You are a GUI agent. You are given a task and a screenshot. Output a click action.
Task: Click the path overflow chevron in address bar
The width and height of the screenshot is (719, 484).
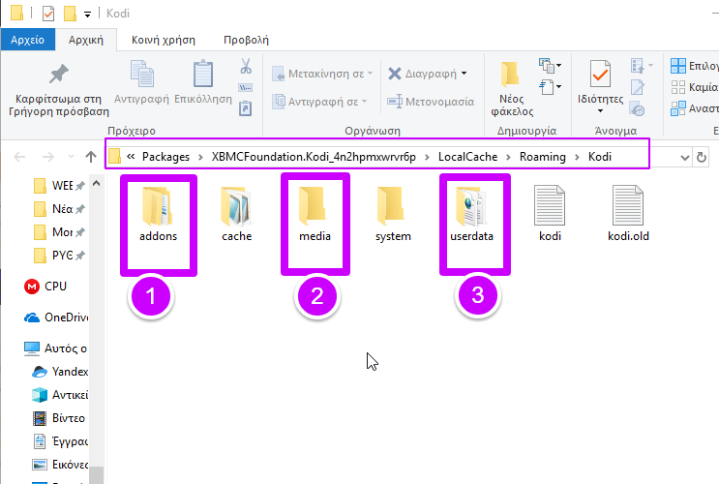(x=131, y=157)
